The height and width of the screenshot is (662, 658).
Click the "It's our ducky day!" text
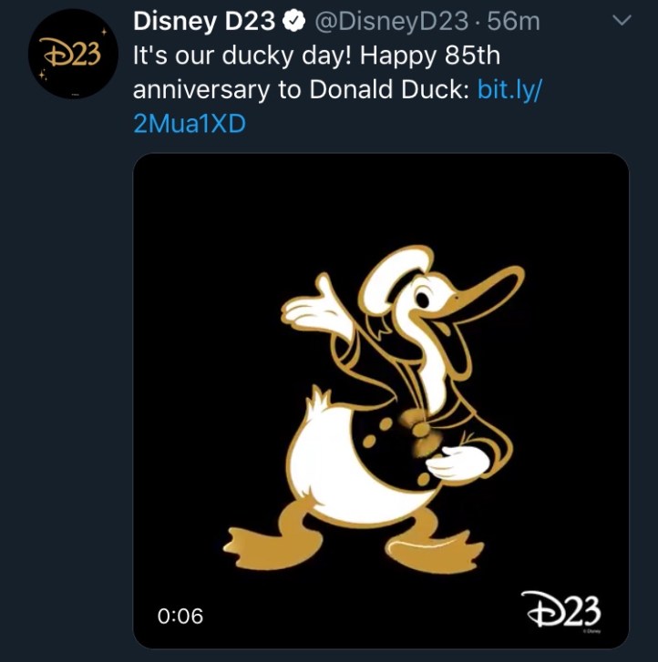(242, 56)
